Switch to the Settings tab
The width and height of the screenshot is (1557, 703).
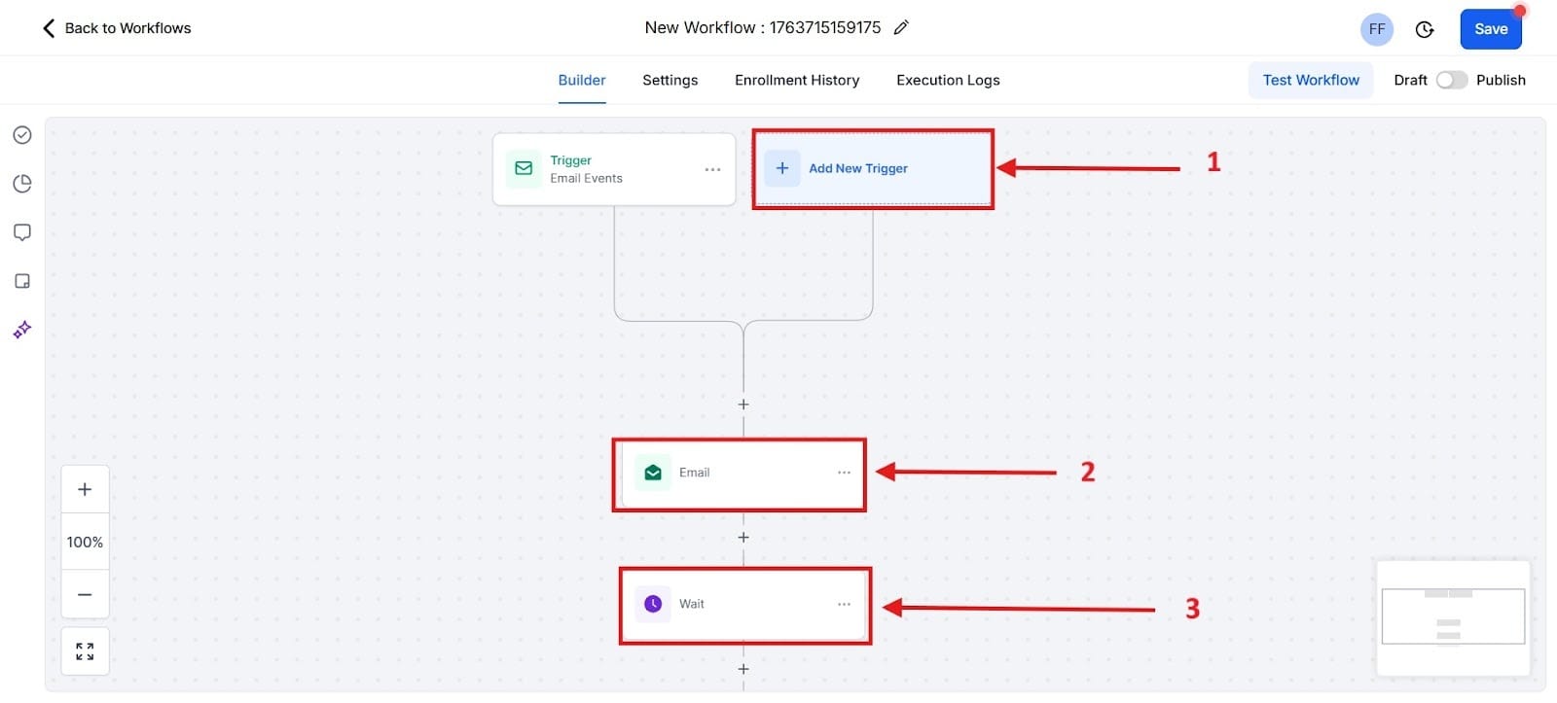[670, 80]
